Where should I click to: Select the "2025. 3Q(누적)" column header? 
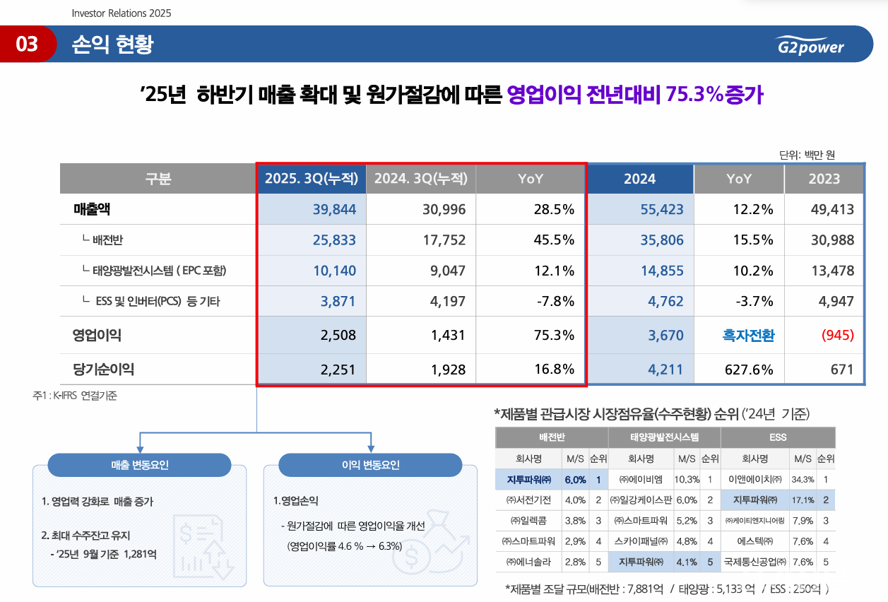point(312,179)
